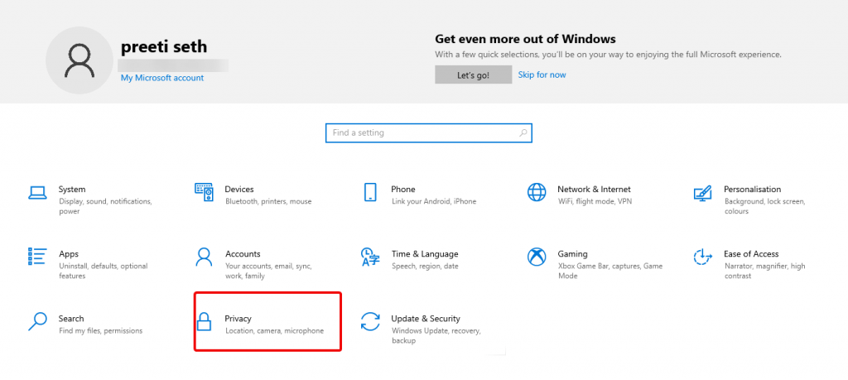Select the Accounts person icon

coord(204,257)
